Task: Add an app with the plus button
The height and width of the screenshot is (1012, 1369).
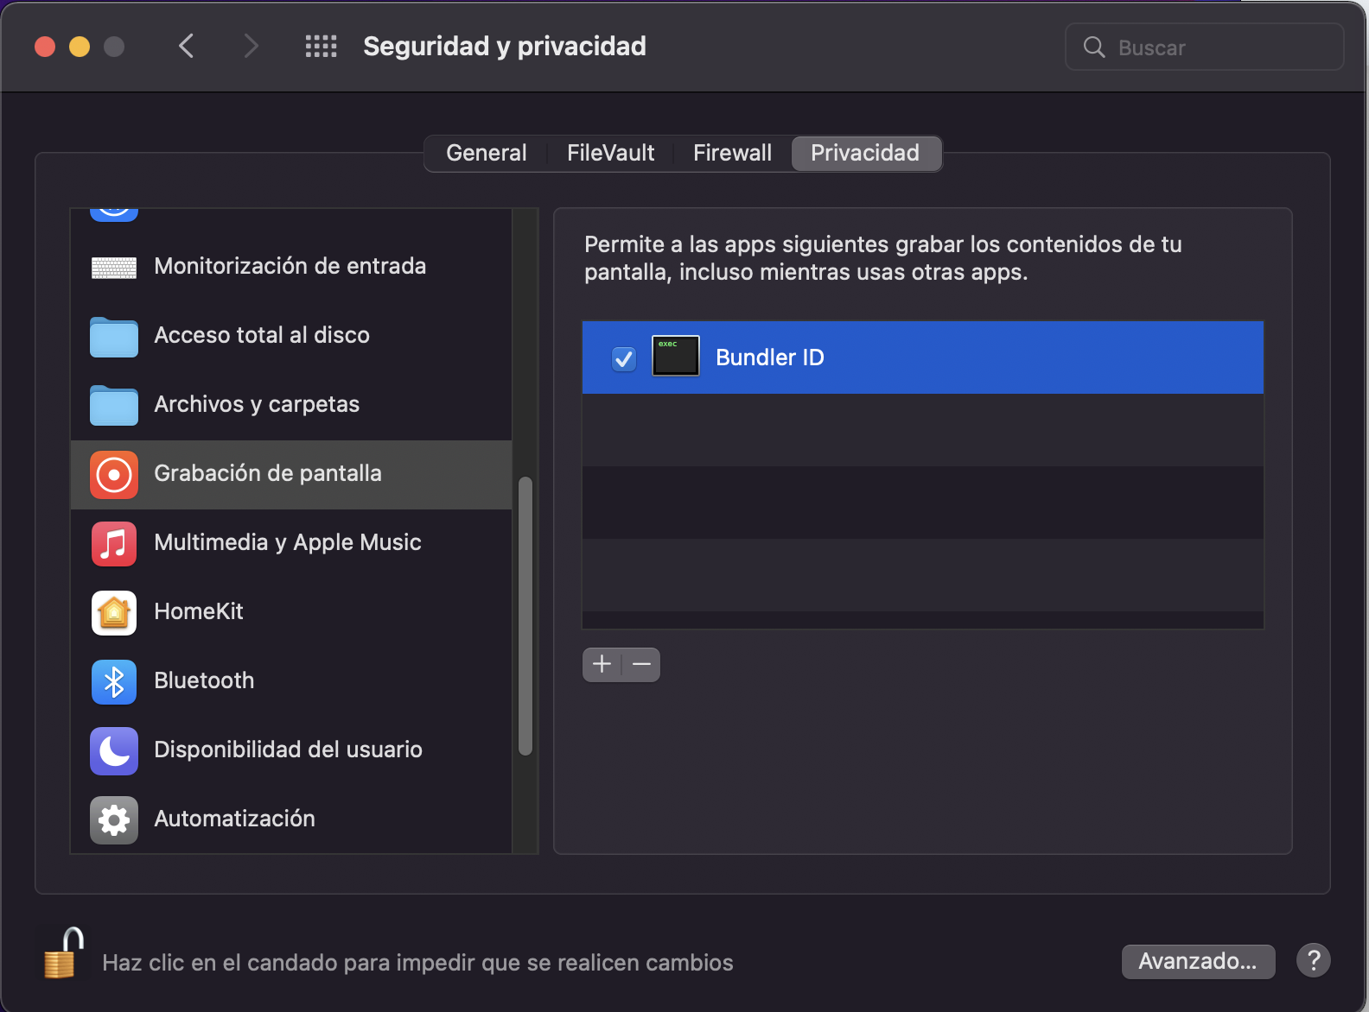Action: pos(602,665)
